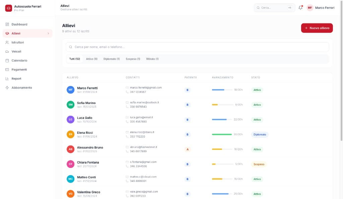Click the Abbonamento lightning bolt icon
Screen dimensions: 343x199
7,88
